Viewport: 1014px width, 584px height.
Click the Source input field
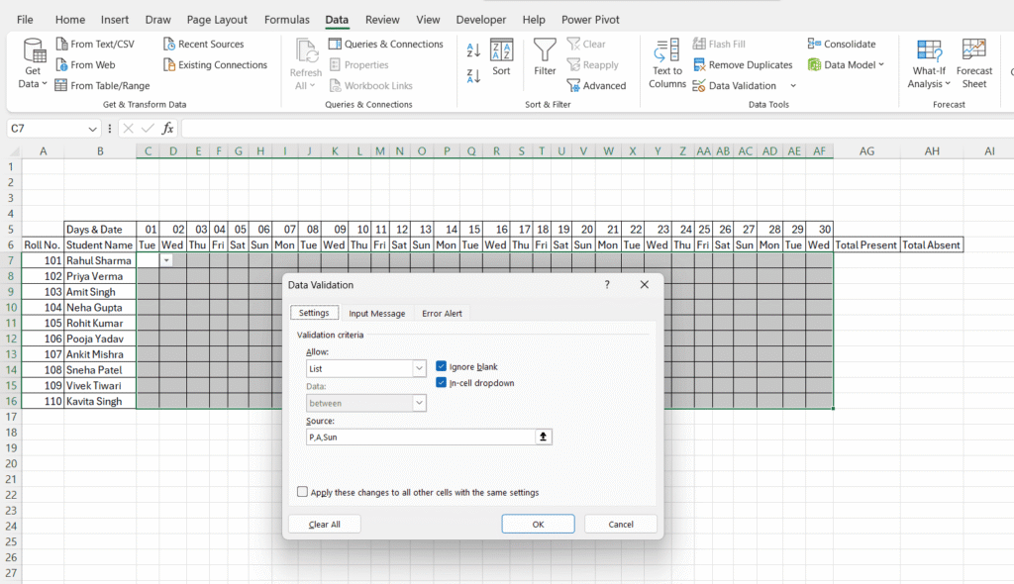coord(420,438)
